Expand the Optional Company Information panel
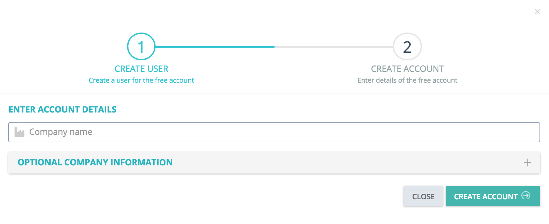The image size is (549, 224). click(x=274, y=163)
